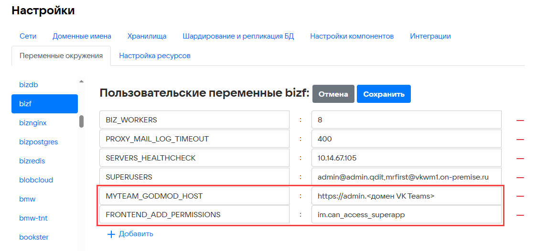Remove the BIZ_WORKERS variable with minus icon
This screenshot has width=547, height=251.
click(x=520, y=120)
